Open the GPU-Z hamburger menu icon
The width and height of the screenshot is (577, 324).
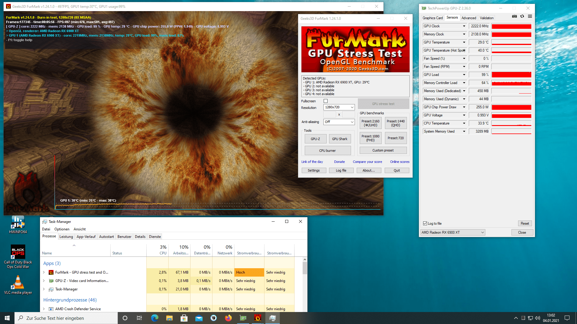(530, 16)
